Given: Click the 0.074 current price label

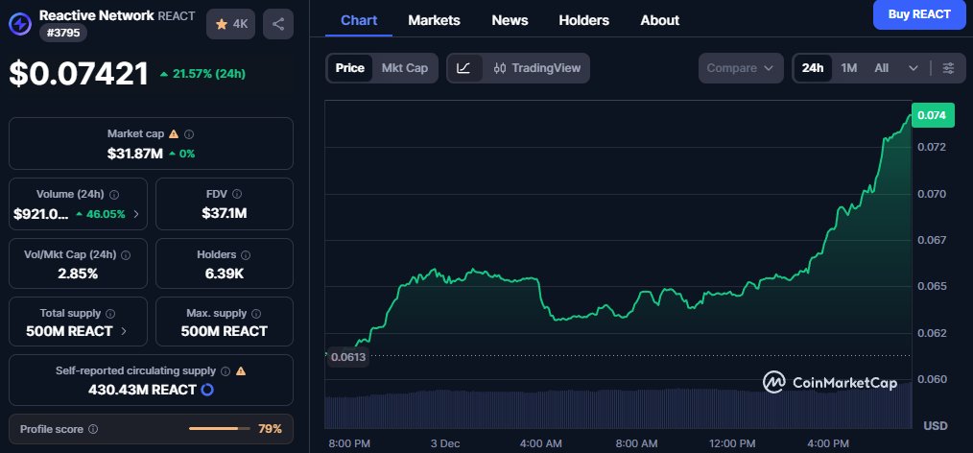Looking at the screenshot, I should point(932,115).
